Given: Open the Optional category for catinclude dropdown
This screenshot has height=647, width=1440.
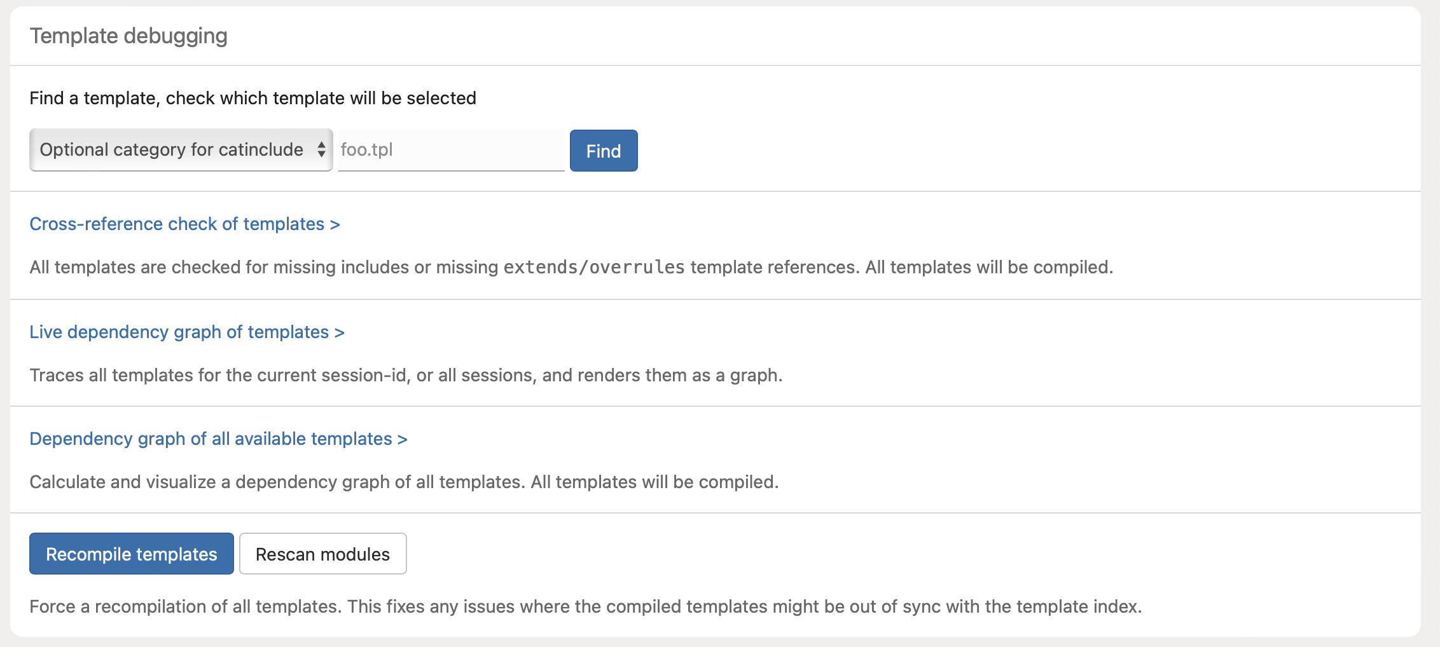Looking at the screenshot, I should point(172,150).
